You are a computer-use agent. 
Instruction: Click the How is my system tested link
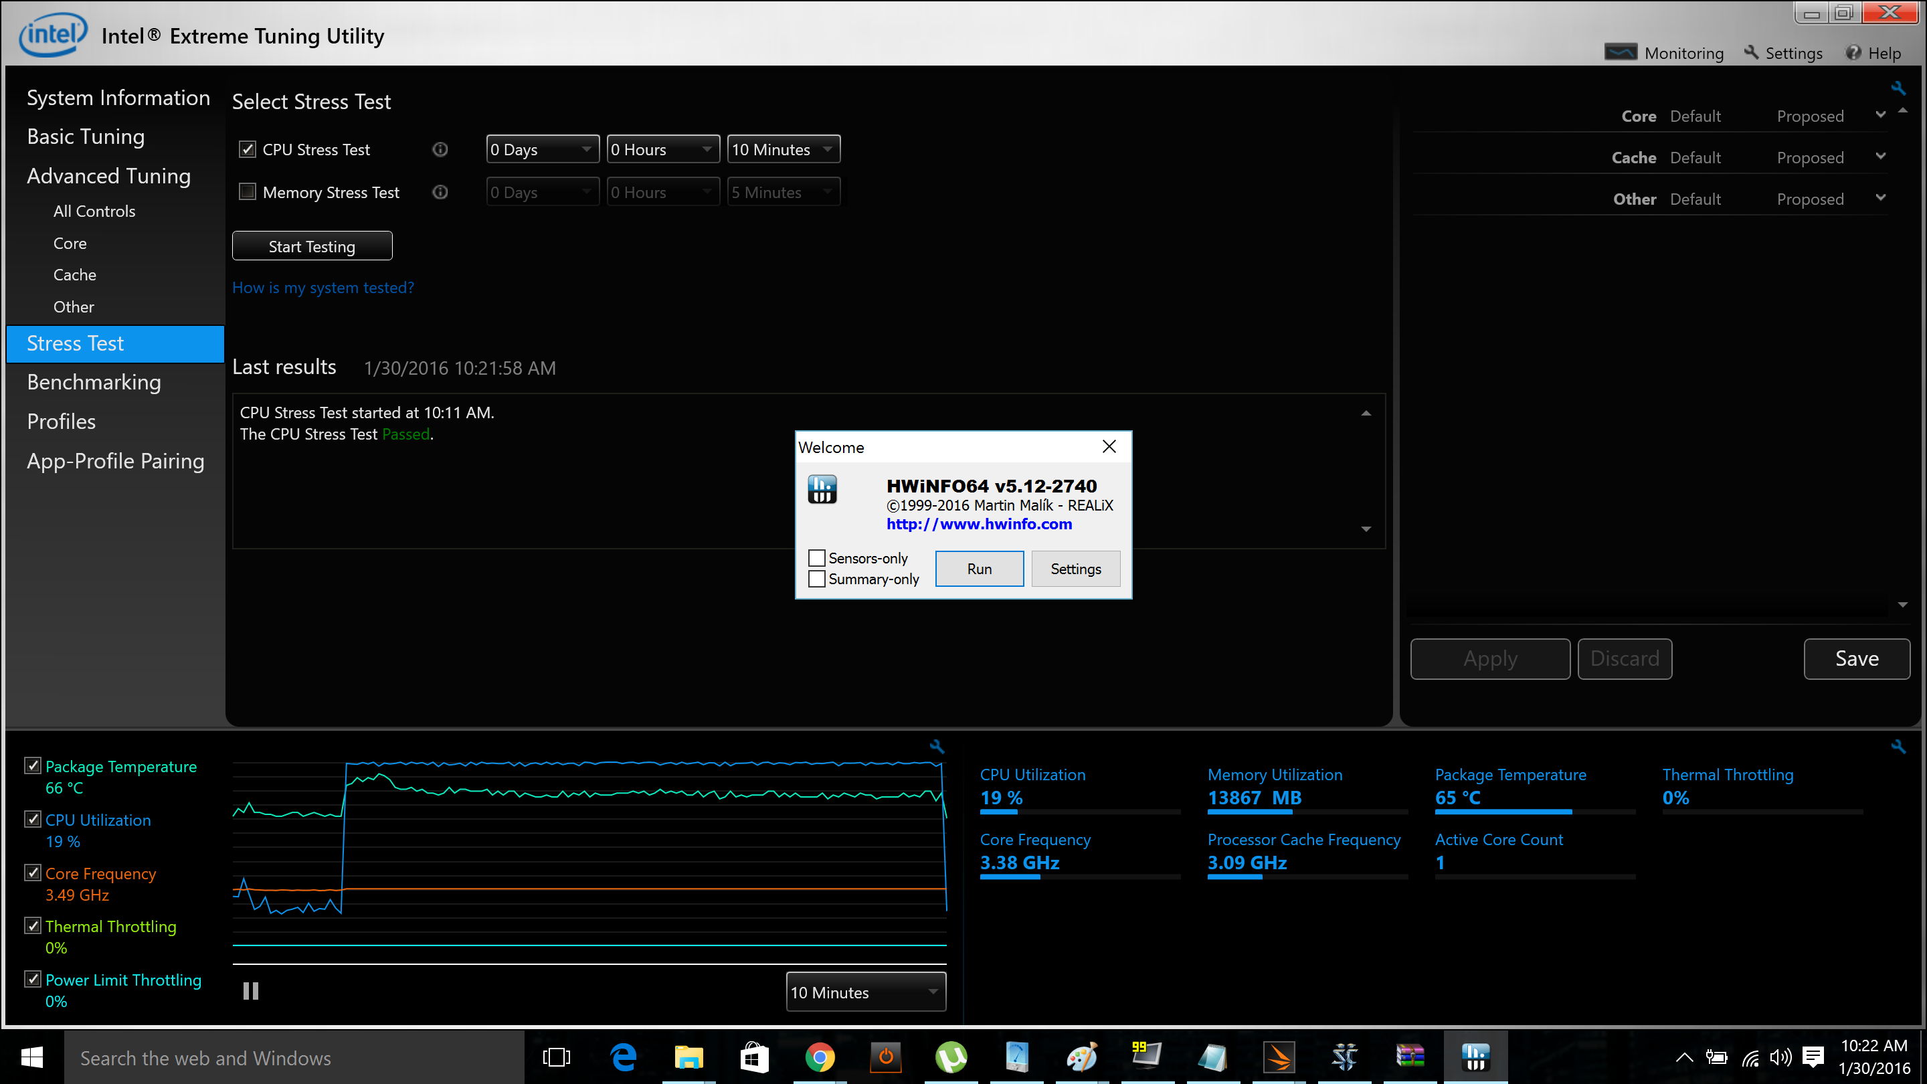pos(322,286)
